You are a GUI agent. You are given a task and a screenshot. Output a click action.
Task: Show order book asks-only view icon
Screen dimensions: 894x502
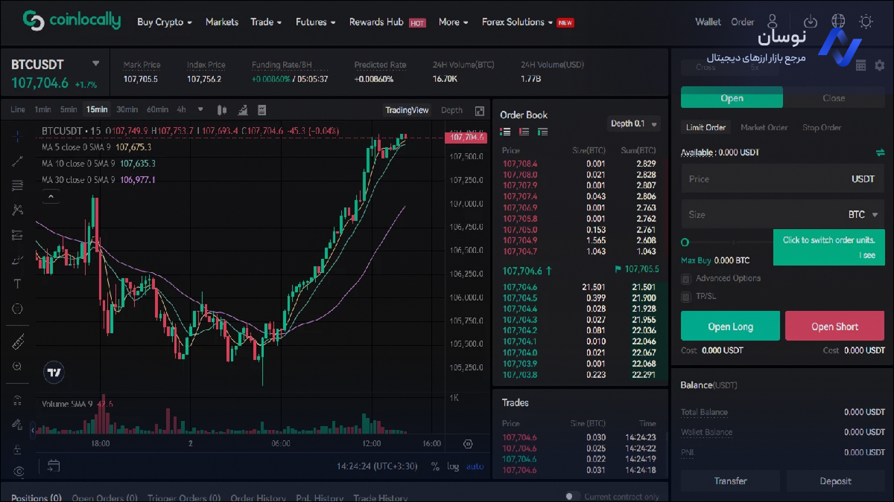[524, 132]
